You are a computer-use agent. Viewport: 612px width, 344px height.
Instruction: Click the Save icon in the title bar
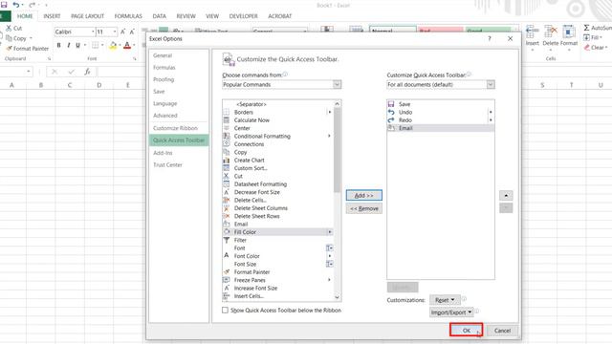click(4, 5)
